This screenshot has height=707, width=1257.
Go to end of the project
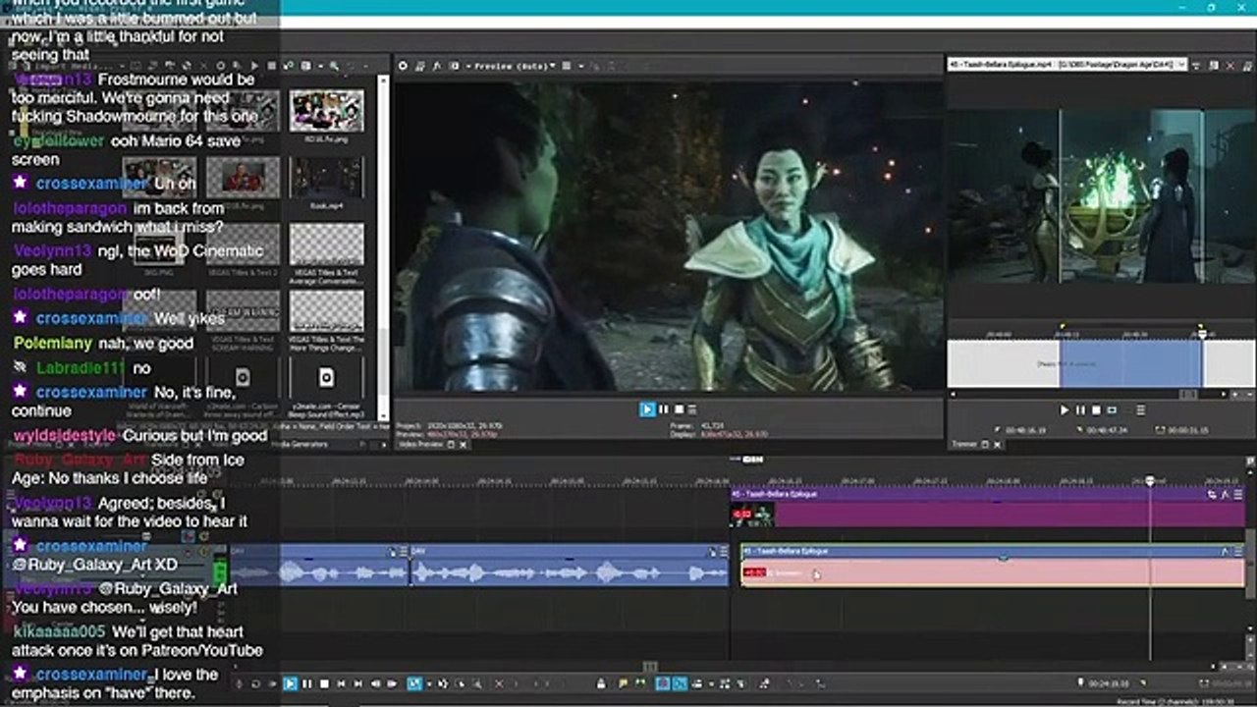pos(357,683)
